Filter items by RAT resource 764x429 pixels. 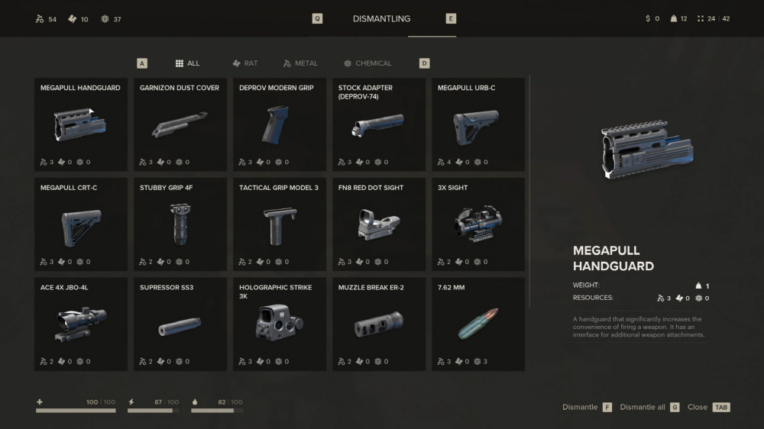[245, 63]
